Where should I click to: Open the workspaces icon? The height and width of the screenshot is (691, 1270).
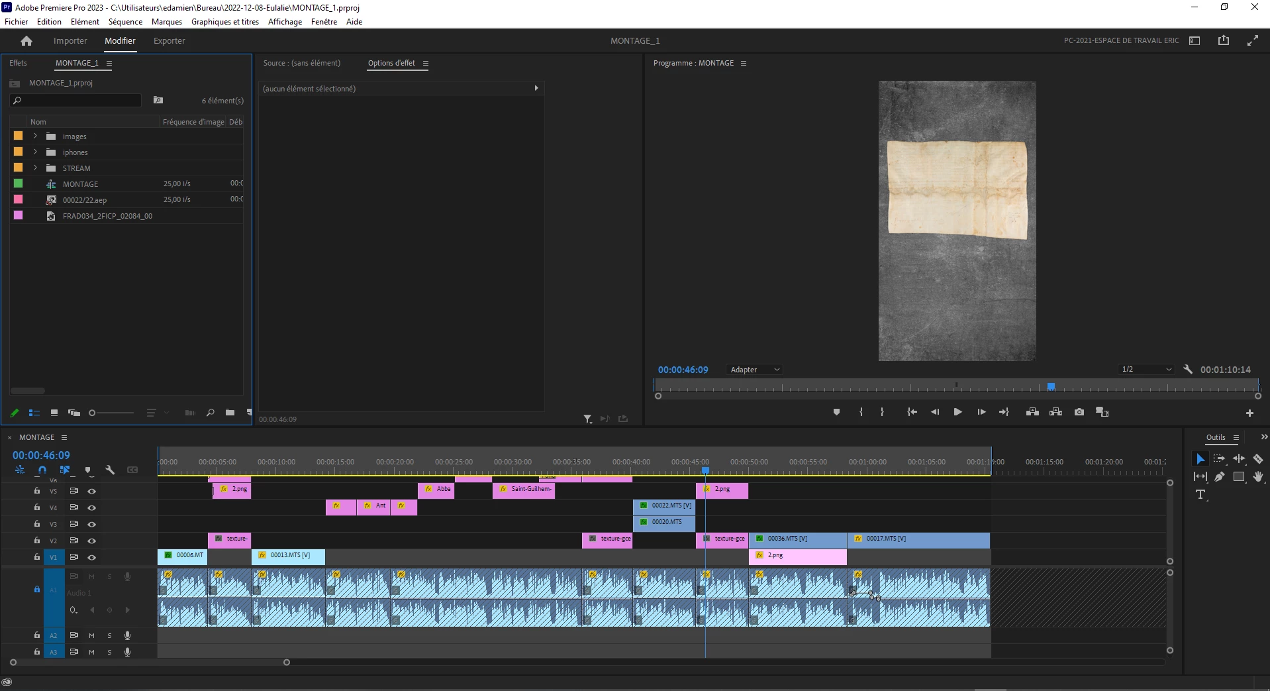coord(1195,40)
